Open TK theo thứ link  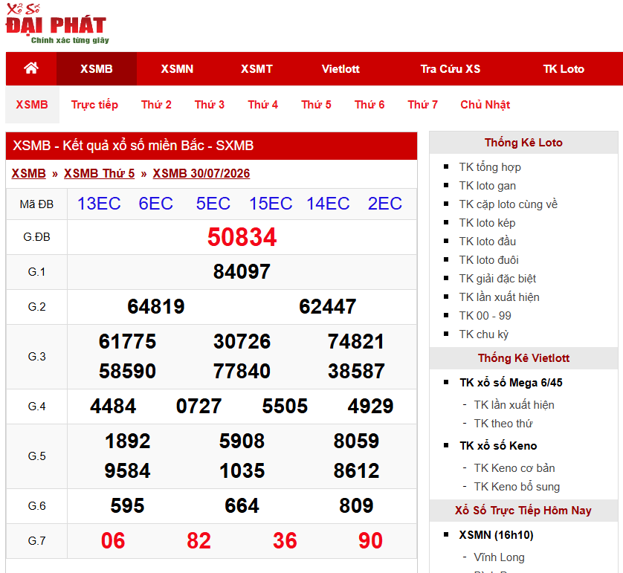tap(503, 424)
